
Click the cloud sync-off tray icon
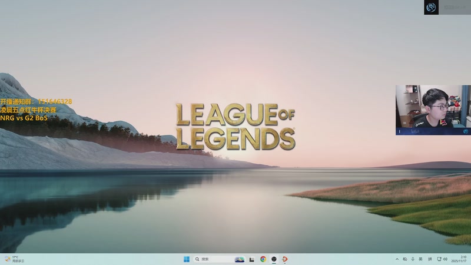tap(405, 259)
